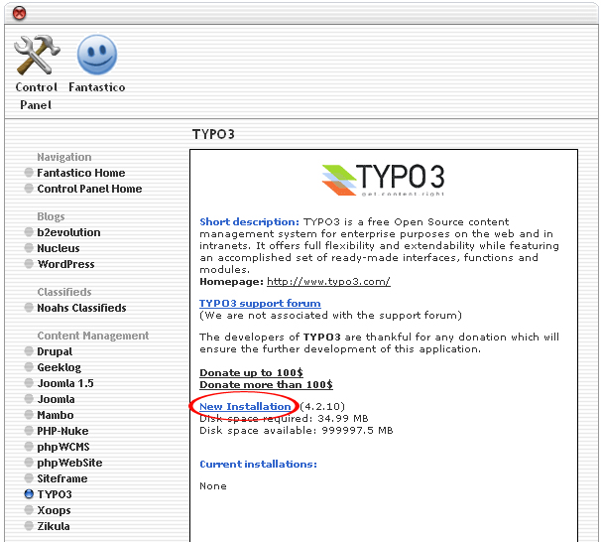The height and width of the screenshot is (542, 601).
Task: Click the 'Blogs' section header
Action: tap(51, 216)
